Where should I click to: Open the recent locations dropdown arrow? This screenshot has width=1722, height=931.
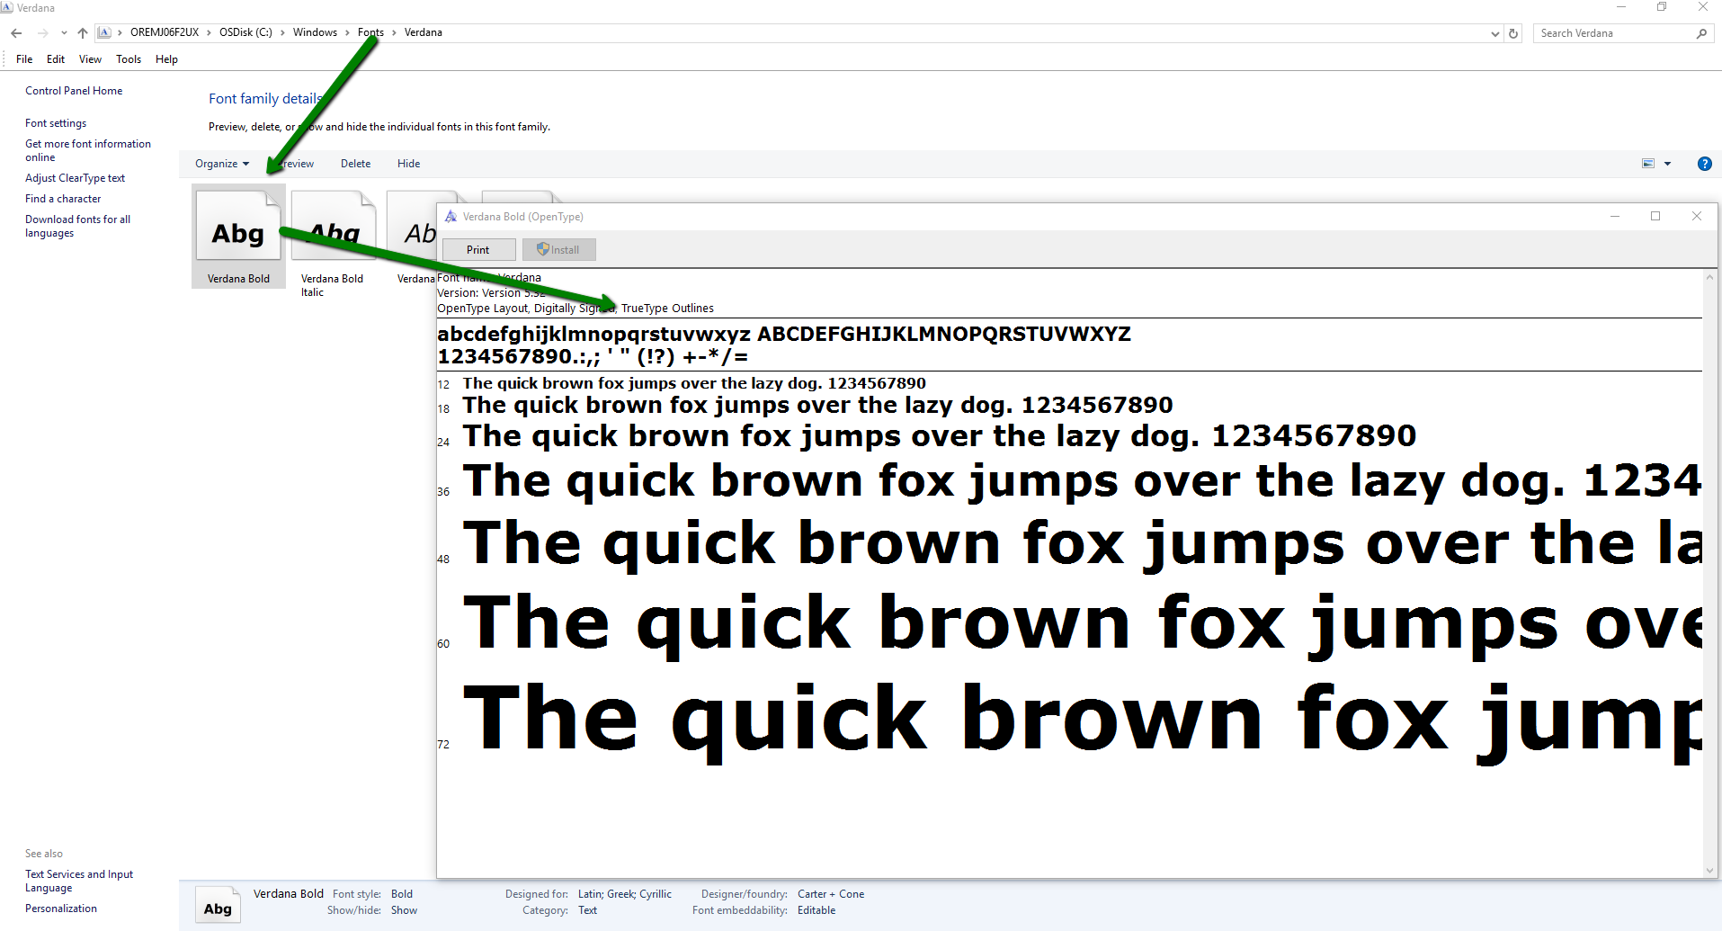[64, 33]
